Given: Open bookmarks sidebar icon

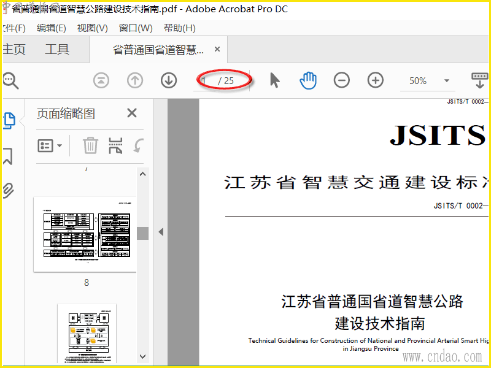Looking at the screenshot, I should coord(8,156).
